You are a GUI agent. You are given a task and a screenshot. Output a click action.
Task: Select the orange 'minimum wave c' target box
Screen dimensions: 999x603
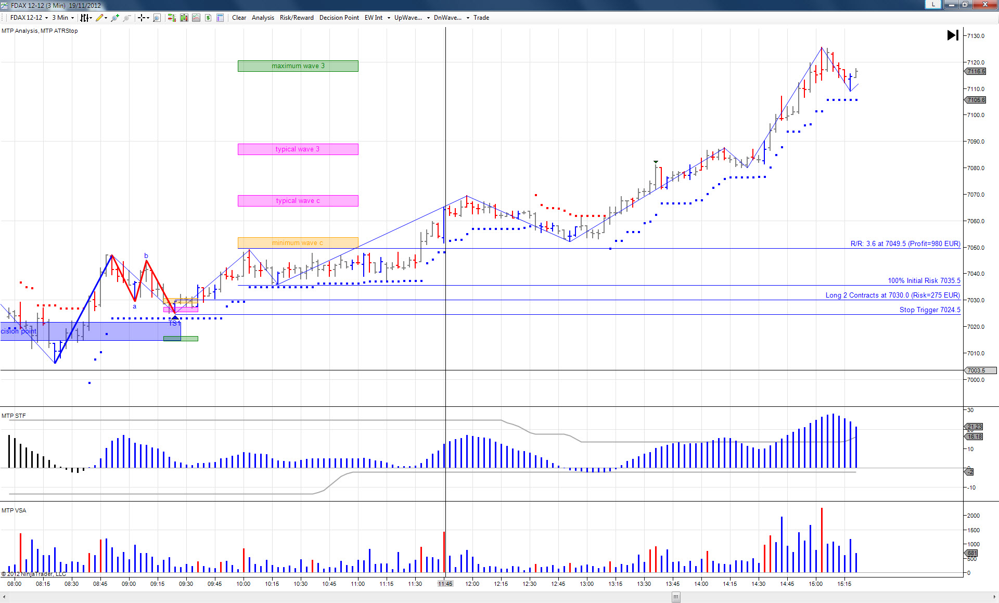tap(298, 243)
